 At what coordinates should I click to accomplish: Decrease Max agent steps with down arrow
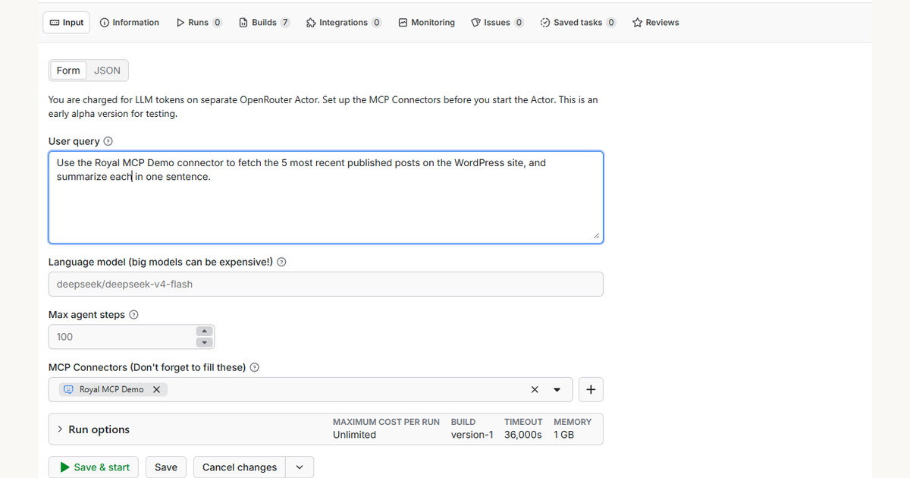pyautogui.click(x=204, y=343)
